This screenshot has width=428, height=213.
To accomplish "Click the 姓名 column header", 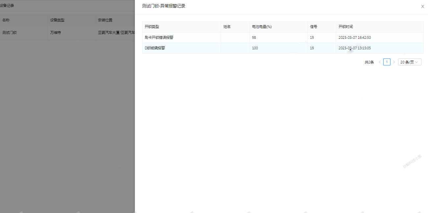I will pos(227,27).
